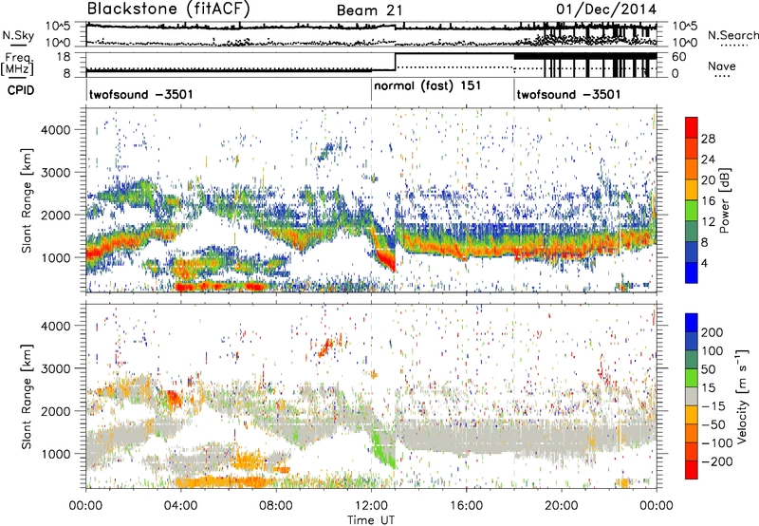
Task: Click the 'N.Sky' legend label
Action: coord(18,35)
